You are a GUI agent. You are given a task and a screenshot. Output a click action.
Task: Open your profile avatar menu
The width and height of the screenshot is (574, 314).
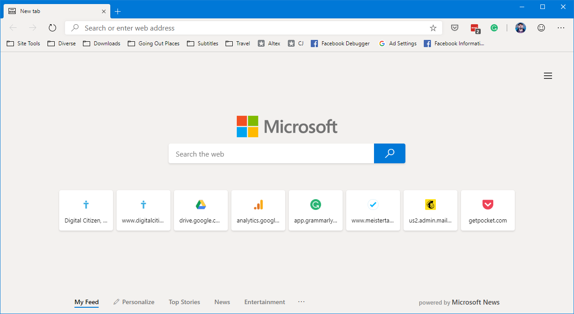tap(520, 27)
